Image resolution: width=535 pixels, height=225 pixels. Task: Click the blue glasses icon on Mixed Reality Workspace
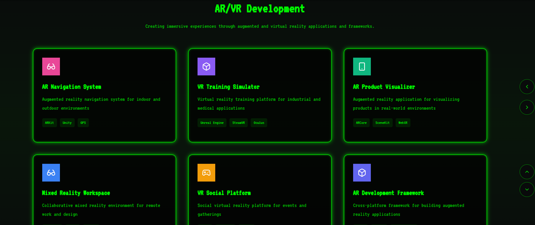pos(51,173)
